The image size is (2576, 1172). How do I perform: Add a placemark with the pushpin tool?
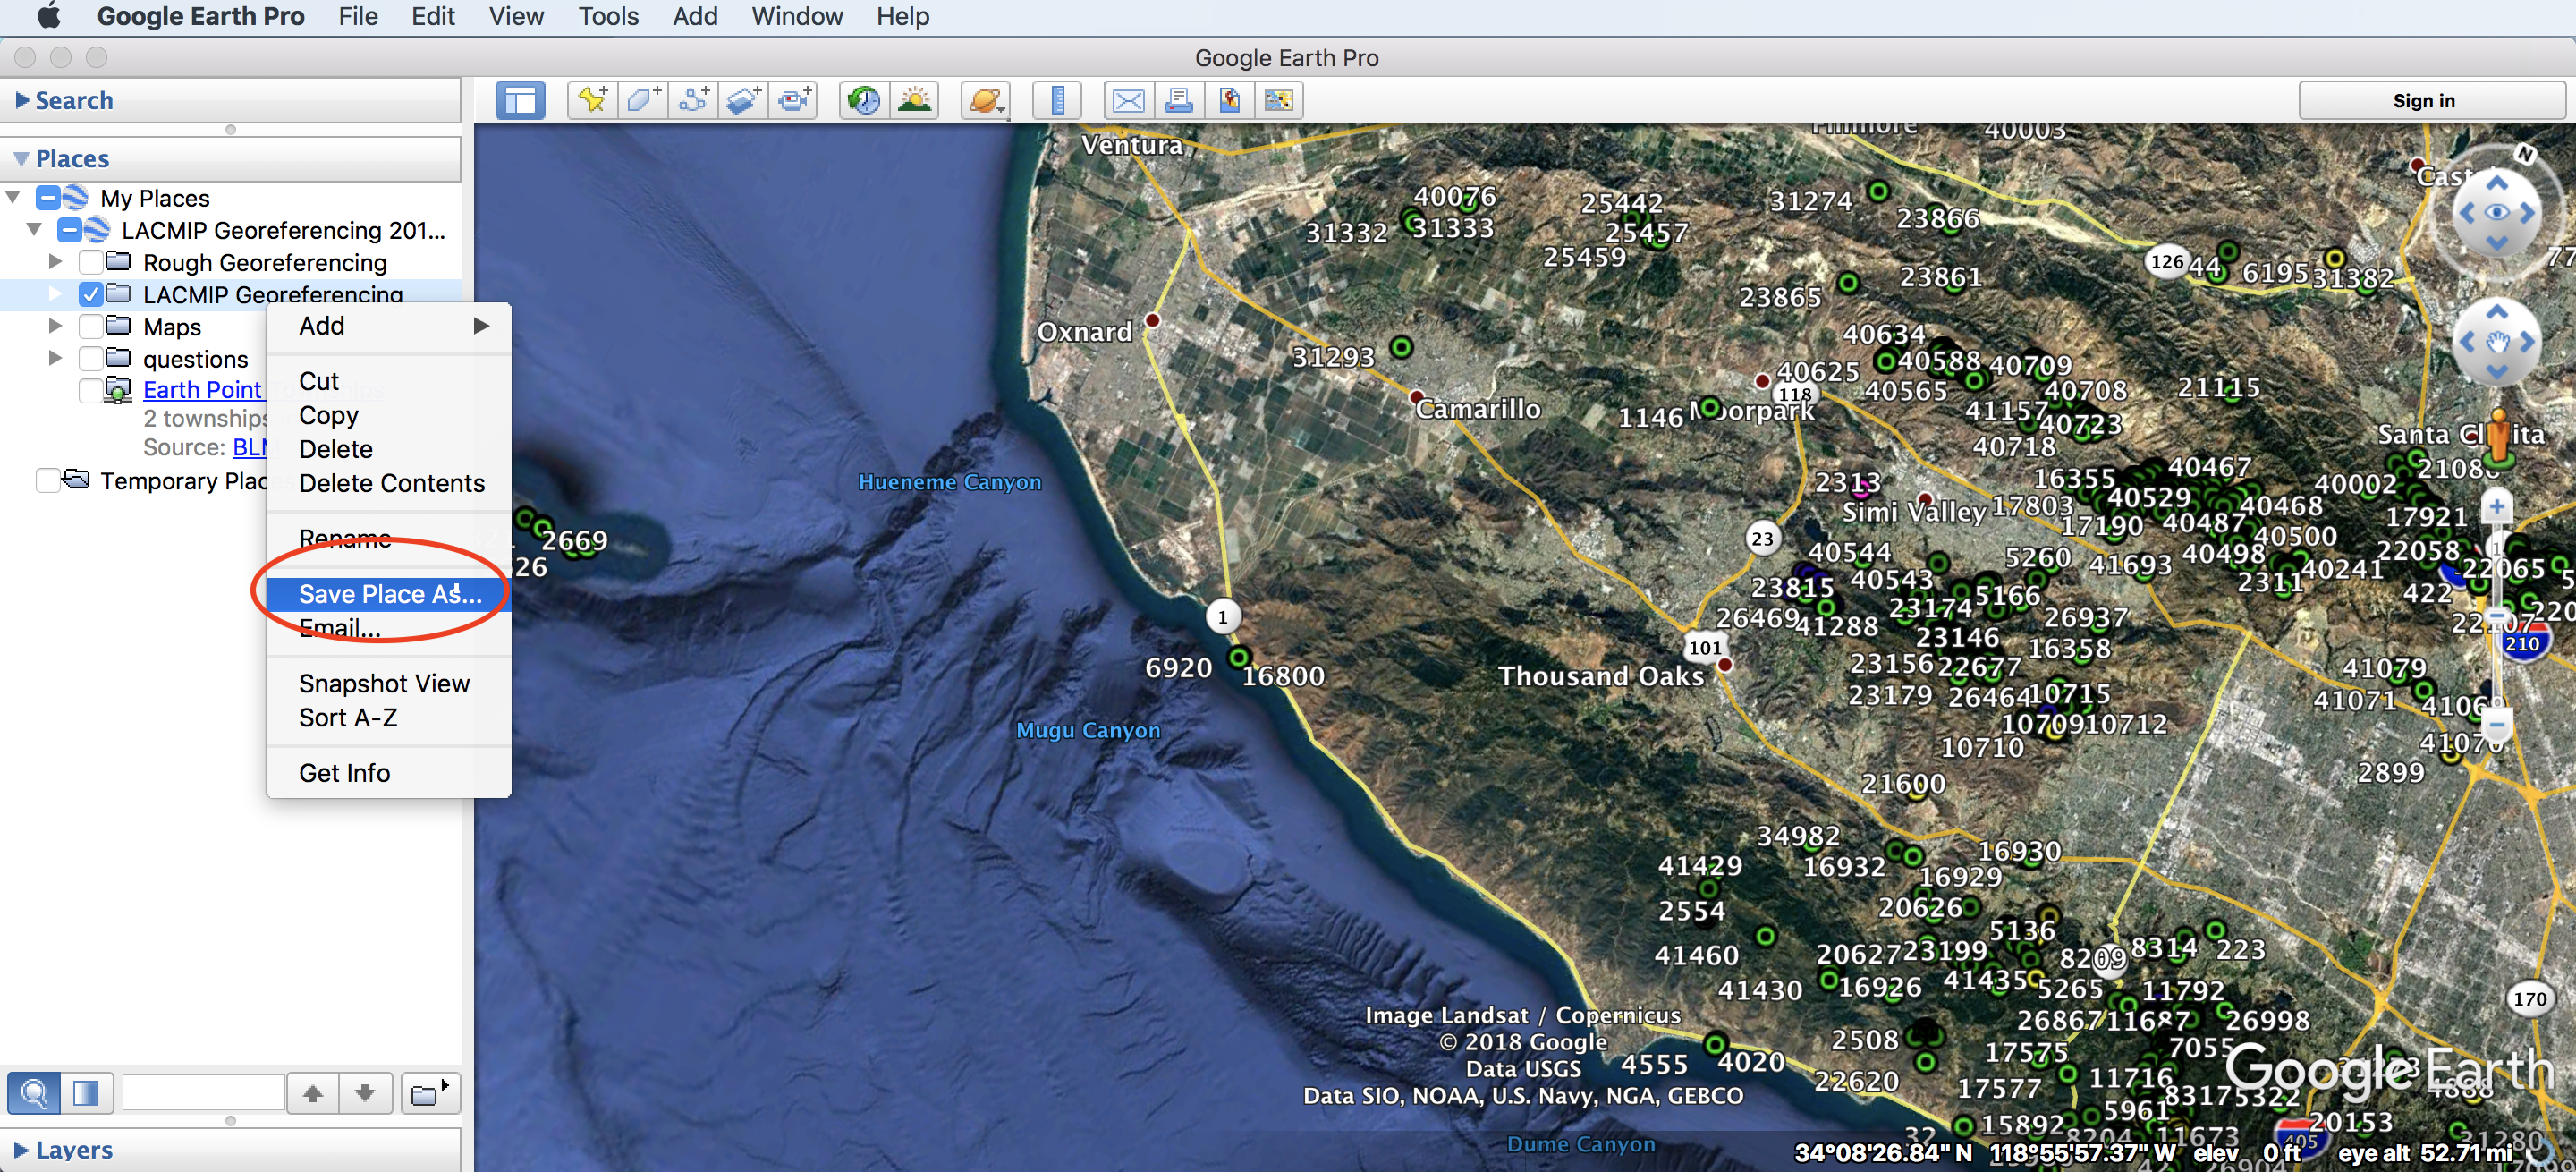tap(592, 101)
